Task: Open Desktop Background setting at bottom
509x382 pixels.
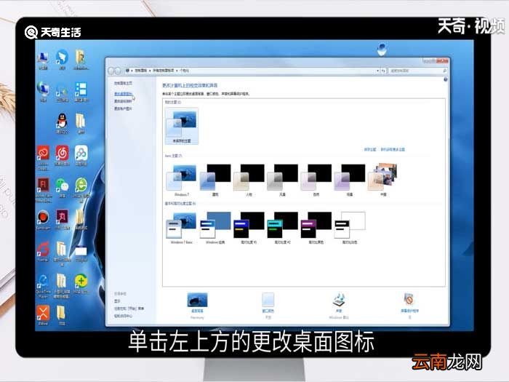Action: [x=197, y=306]
